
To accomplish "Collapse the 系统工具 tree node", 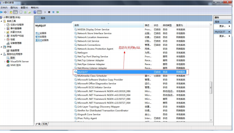I will coord(1,21).
